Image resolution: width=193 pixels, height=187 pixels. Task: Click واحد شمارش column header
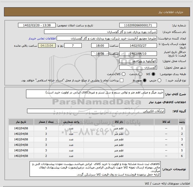point(71,122)
